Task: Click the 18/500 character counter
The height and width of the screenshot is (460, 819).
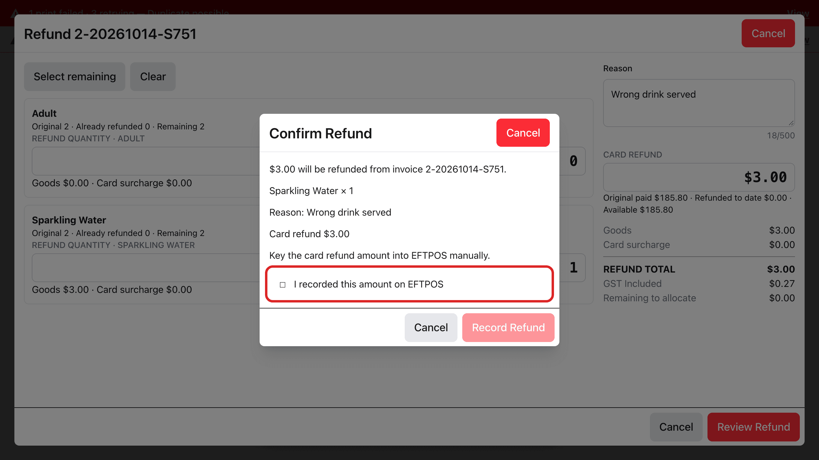Action: pos(781,135)
